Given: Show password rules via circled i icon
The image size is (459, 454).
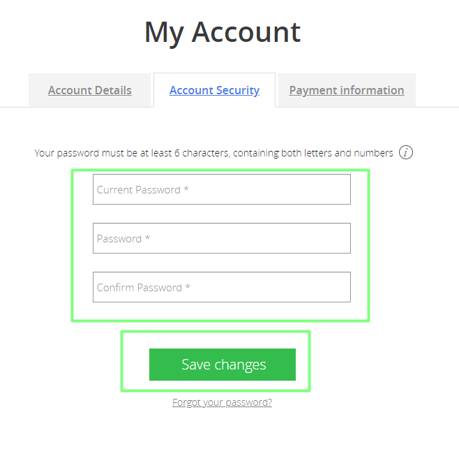Looking at the screenshot, I should [406, 152].
